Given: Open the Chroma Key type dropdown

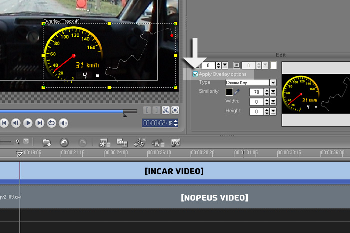Looking at the screenshot, I should pos(273,82).
